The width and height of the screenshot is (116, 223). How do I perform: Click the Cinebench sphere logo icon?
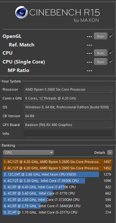(21, 12)
